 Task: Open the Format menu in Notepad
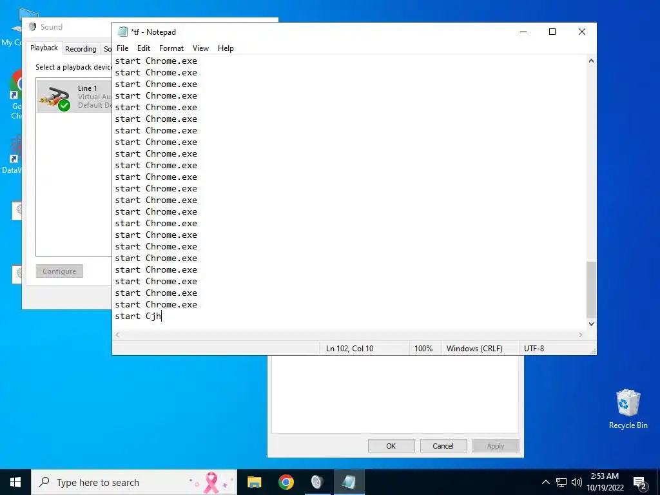(171, 48)
